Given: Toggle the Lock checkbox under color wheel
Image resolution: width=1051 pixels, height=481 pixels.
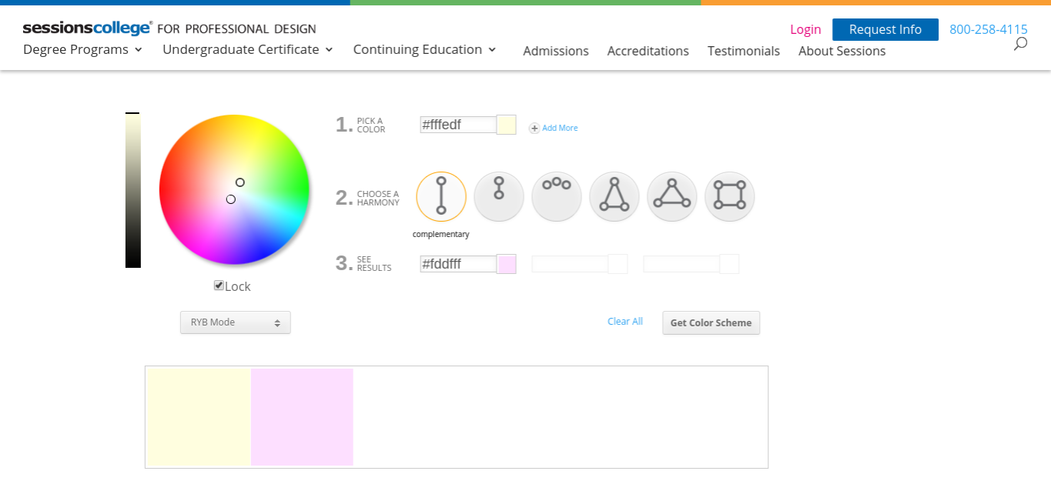Looking at the screenshot, I should 219,286.
